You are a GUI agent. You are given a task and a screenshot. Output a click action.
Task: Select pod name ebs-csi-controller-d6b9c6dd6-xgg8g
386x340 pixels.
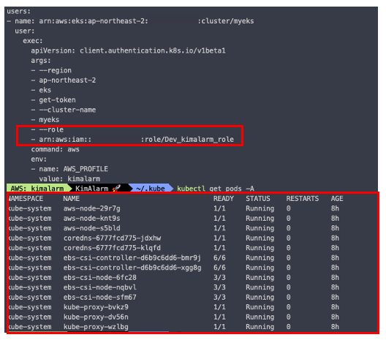(132, 268)
